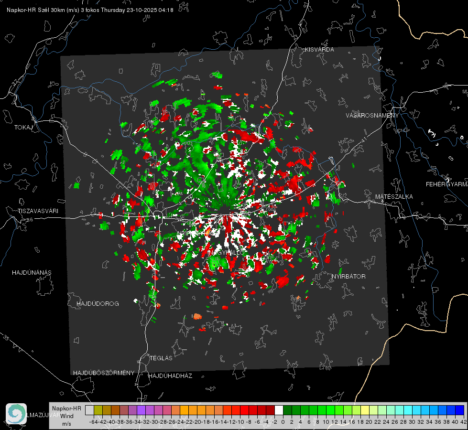Click the 0 value on the legend scale
Image resolution: width=468 pixels, height=430 pixels.
pos(283,422)
